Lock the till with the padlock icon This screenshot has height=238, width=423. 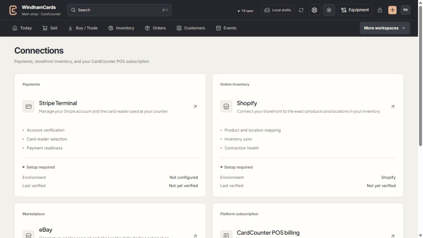point(380,10)
